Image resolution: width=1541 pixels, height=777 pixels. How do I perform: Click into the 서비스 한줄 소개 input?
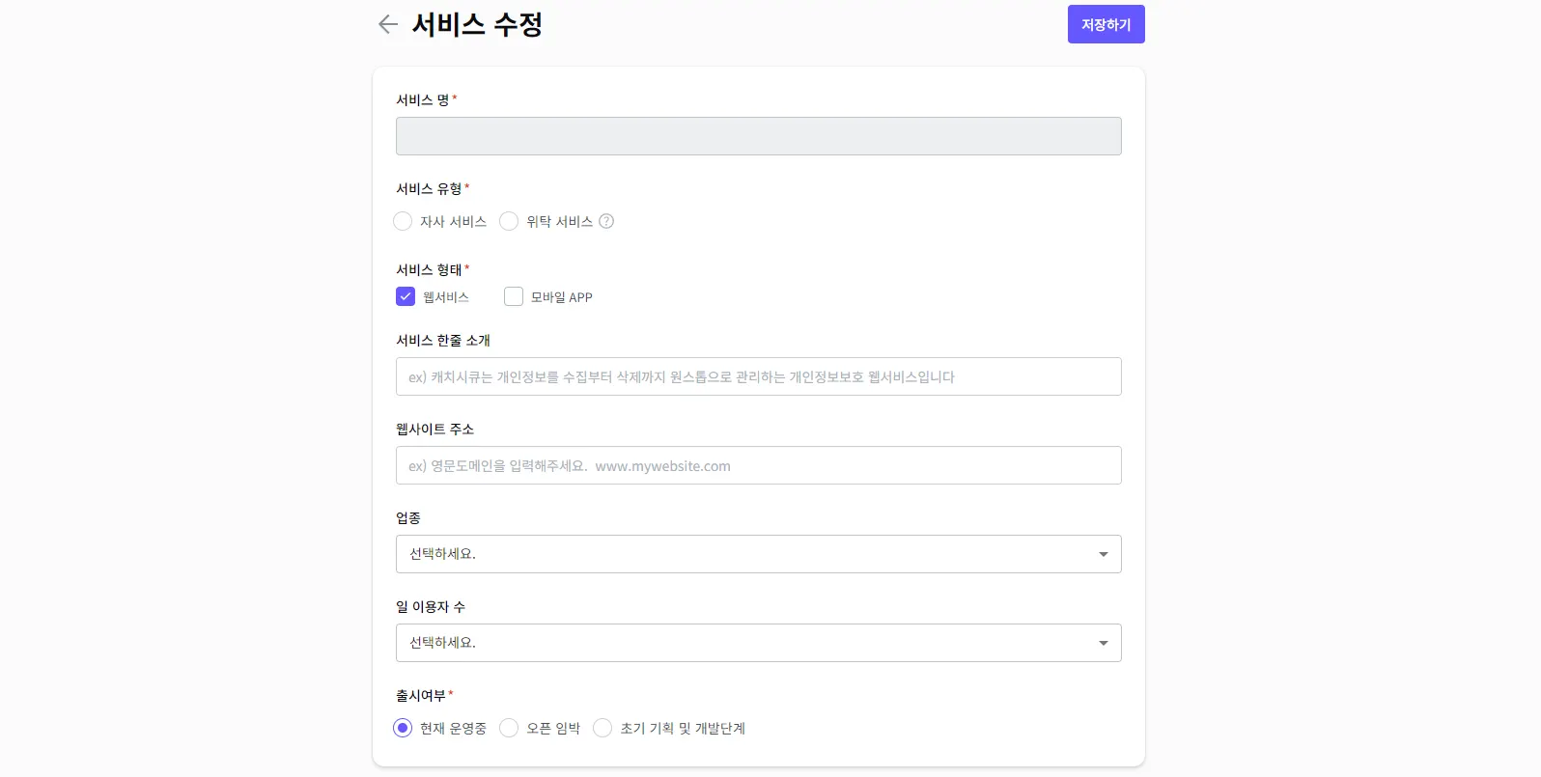click(x=758, y=376)
